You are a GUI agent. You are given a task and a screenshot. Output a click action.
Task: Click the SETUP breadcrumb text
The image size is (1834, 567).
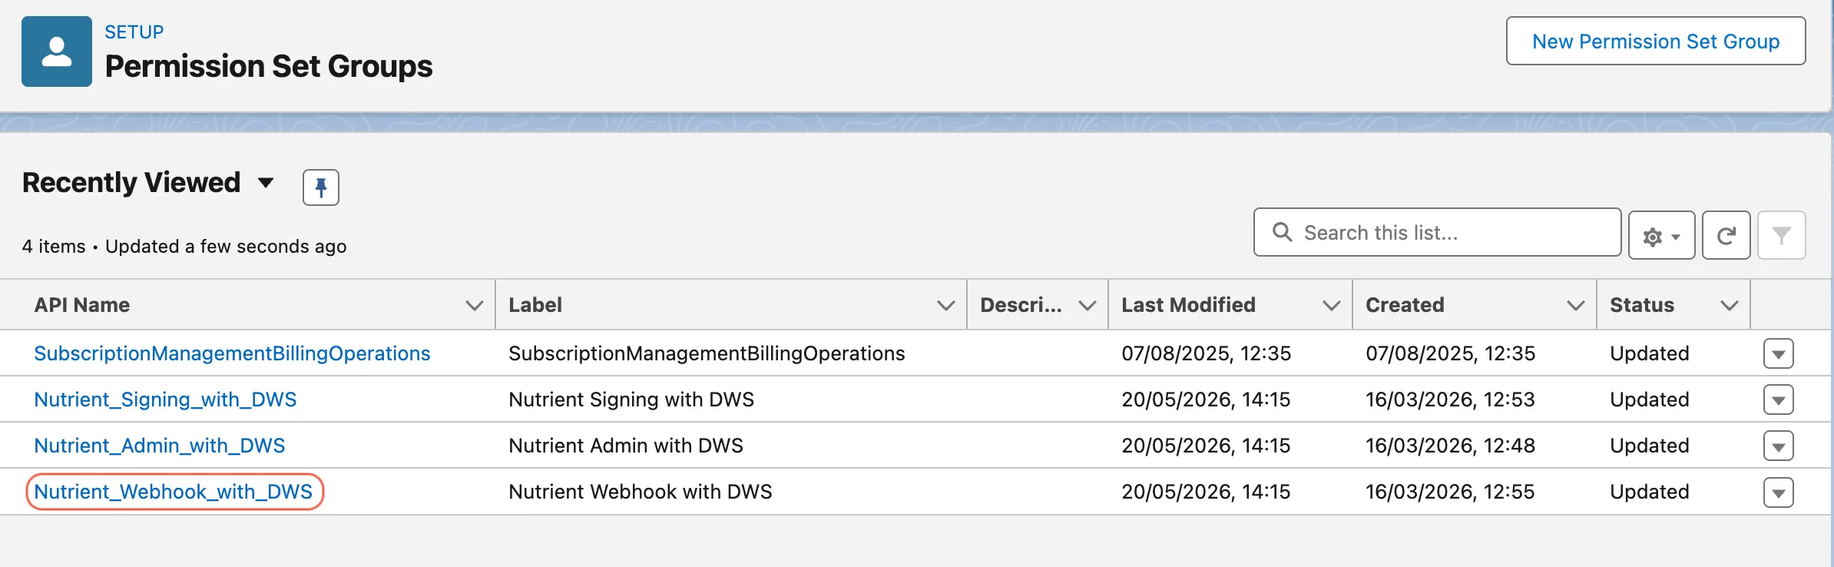(134, 32)
